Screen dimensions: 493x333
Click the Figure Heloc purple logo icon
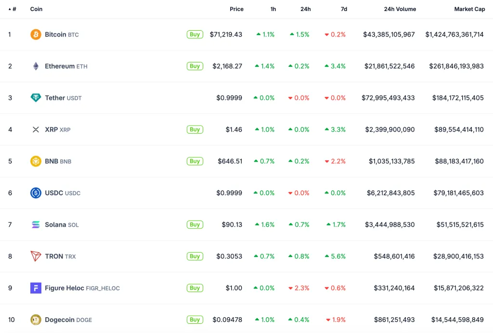pos(36,288)
